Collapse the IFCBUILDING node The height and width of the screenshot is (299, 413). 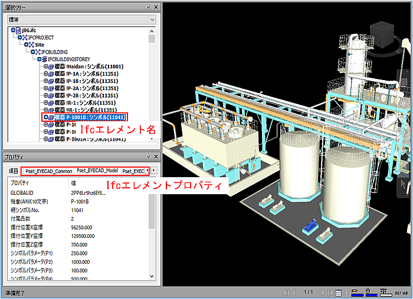click(32, 52)
